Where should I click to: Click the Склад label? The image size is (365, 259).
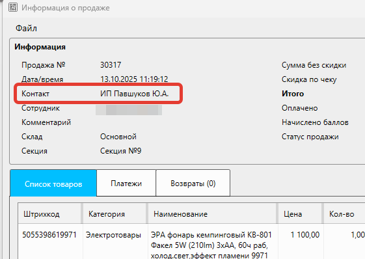(32, 137)
